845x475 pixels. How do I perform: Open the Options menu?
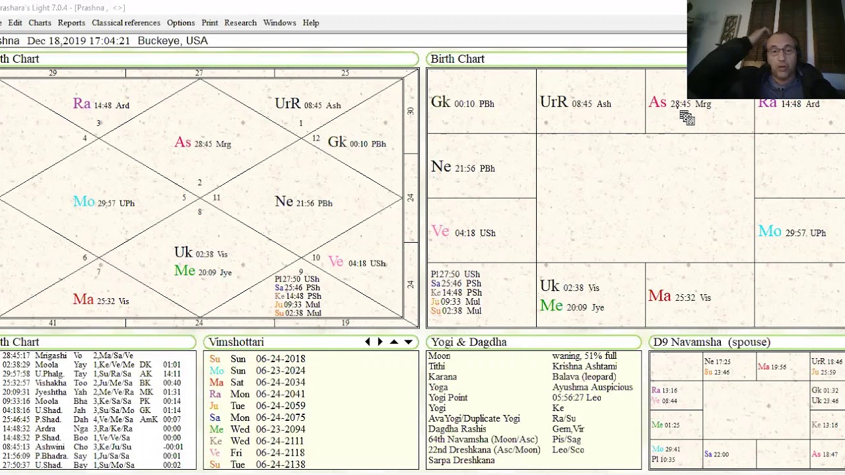(181, 22)
